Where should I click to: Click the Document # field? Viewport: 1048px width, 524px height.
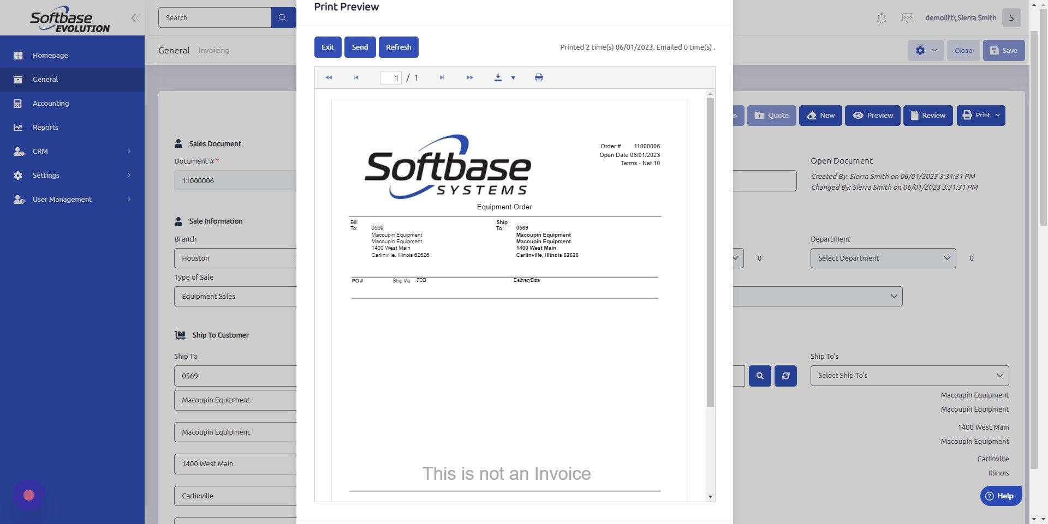click(x=235, y=180)
